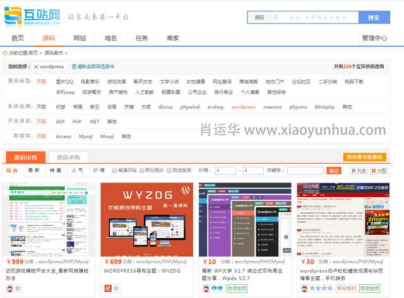Open the ¥30 卢松松 template thumbnail
This screenshot has height=298, width=404.
(x=343, y=220)
